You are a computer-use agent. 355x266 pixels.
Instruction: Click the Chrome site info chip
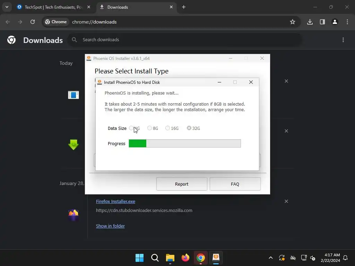(56, 22)
